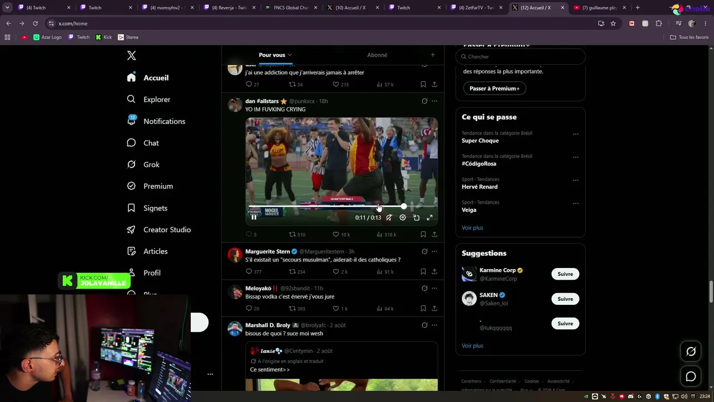Add a new timeline with plus icon
This screenshot has width=714, height=402.
tap(432, 55)
